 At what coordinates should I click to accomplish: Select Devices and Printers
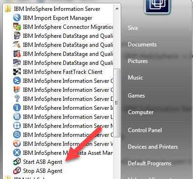153,147
